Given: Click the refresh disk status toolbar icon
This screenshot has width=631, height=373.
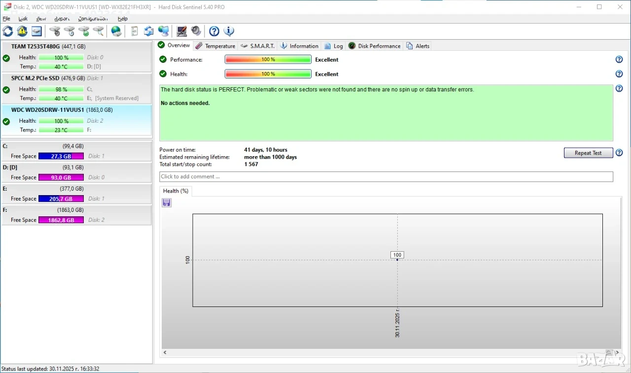Looking at the screenshot, I should [x=8, y=32].
